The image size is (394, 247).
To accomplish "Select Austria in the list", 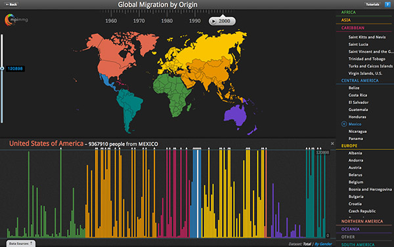I will coord(355,168).
